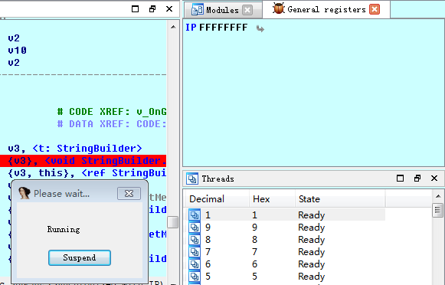Maximize the Threads panel
This screenshot has width=445, height=285.
tap(400, 179)
